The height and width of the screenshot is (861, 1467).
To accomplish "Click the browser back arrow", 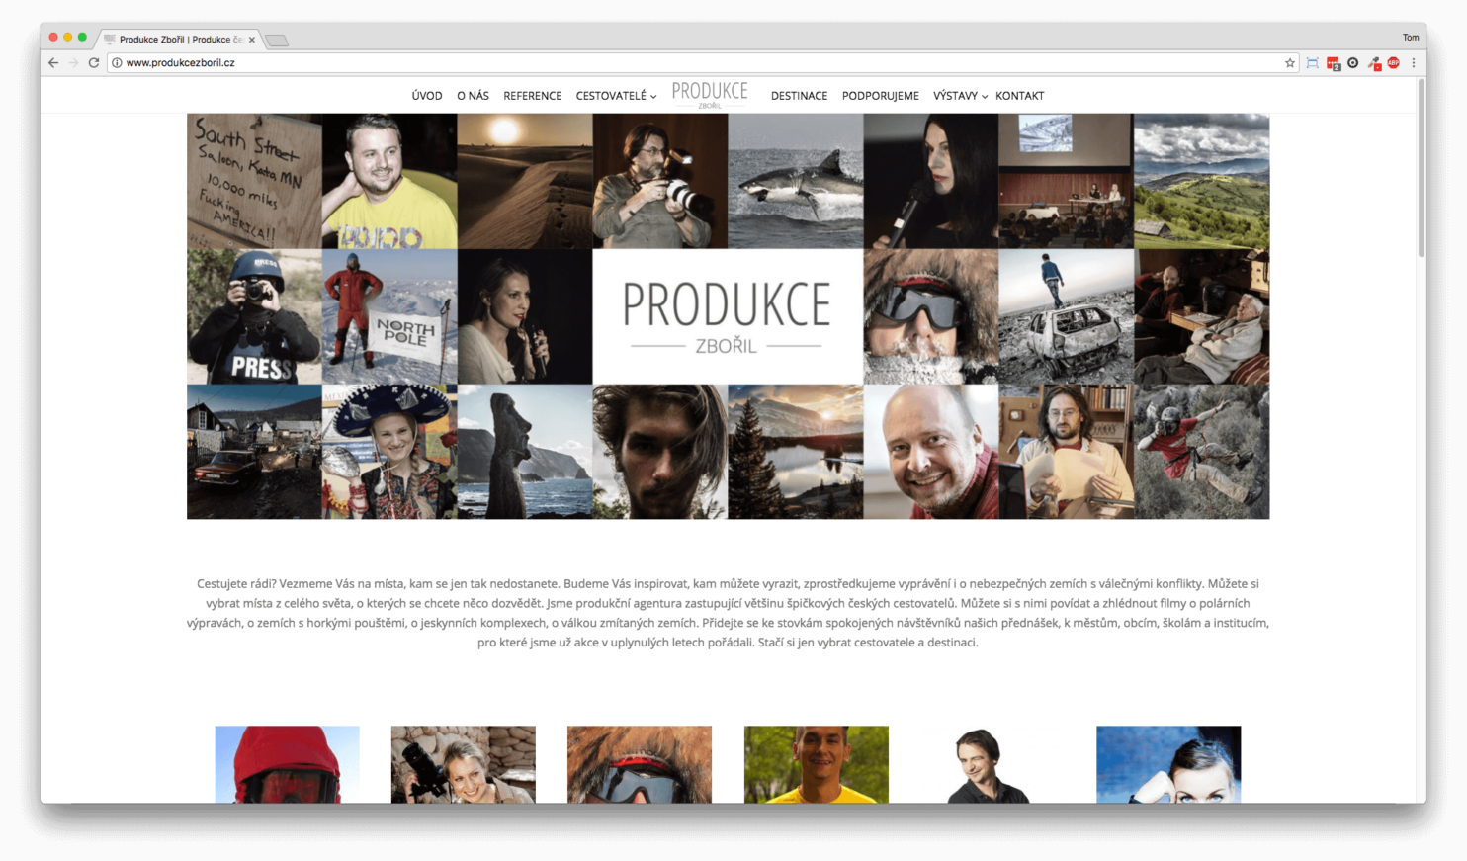I will pyautogui.click(x=53, y=63).
